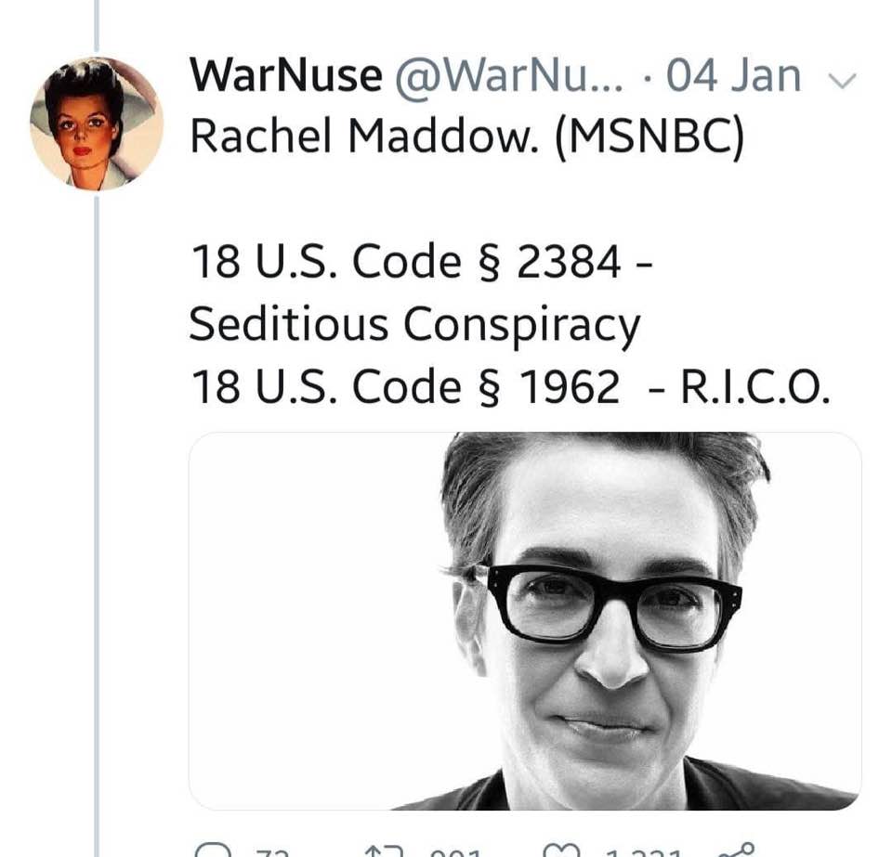Viewport: 892px width, 857px height.
Task: Click the "Seditious Conspiracy" text
Action: (x=414, y=325)
